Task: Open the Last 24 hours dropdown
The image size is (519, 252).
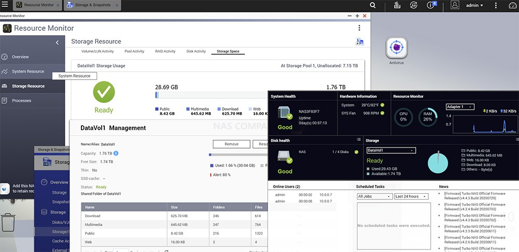Action: tap(412, 196)
